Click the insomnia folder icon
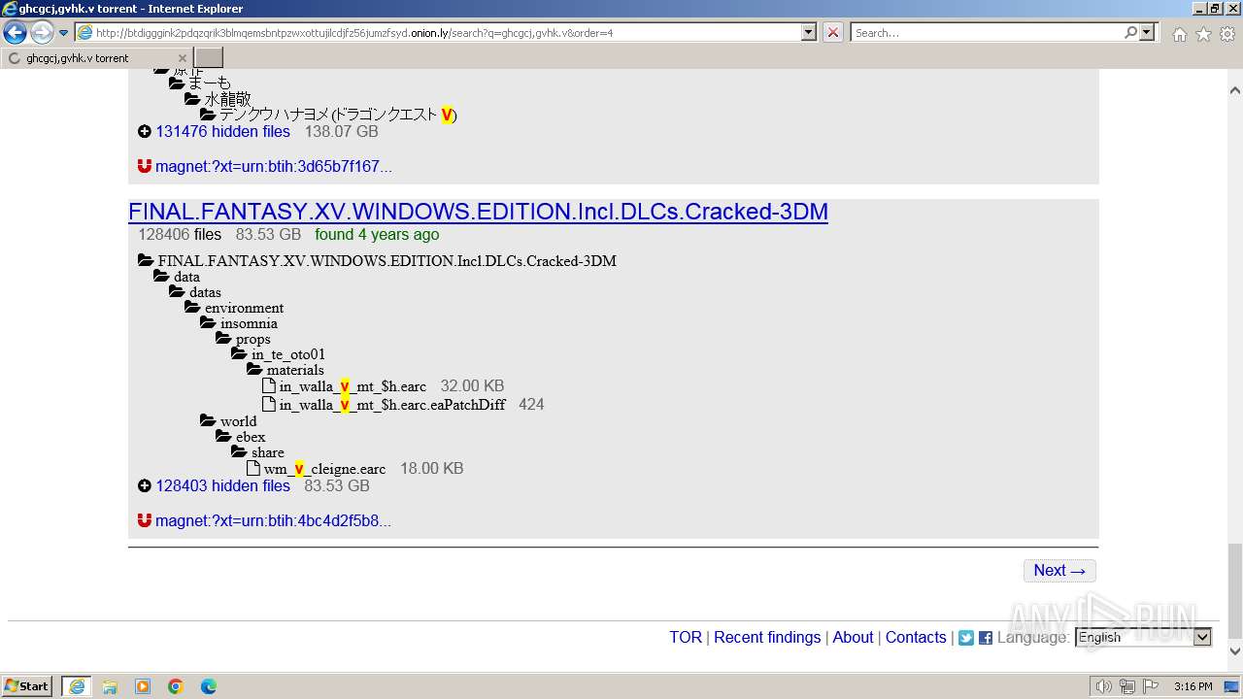 208,322
